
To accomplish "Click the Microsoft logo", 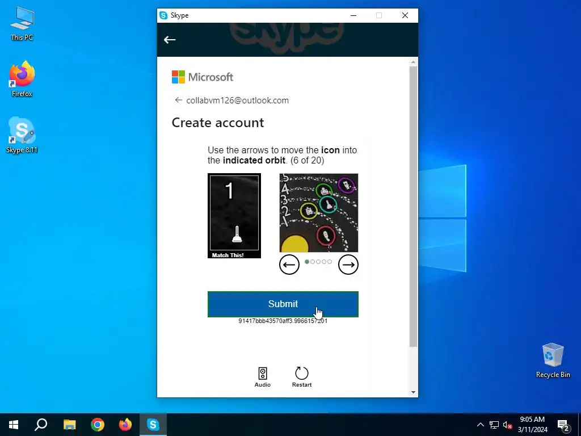I will [203, 77].
